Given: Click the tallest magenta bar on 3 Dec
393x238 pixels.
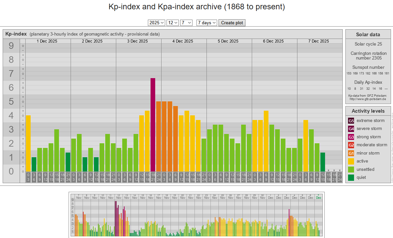Looking at the screenshot, I should point(153,125).
